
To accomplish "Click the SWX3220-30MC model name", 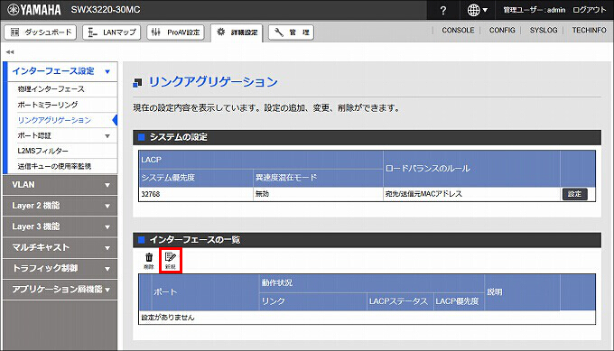I will (106, 10).
